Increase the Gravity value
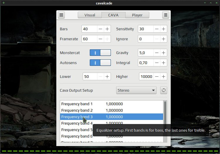The height and width of the screenshot is (154, 220). click(x=163, y=53)
